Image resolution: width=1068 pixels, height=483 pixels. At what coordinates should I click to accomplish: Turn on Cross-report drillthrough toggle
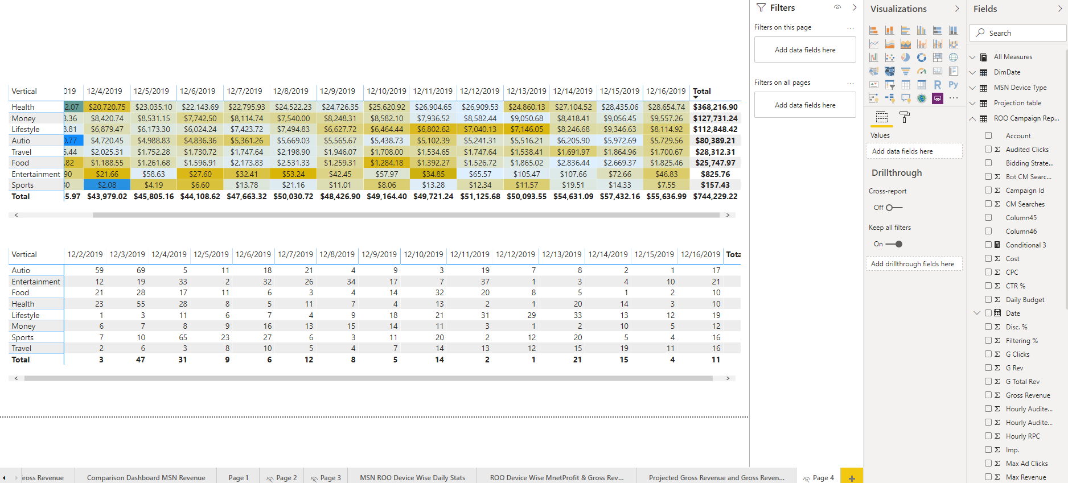coord(894,208)
